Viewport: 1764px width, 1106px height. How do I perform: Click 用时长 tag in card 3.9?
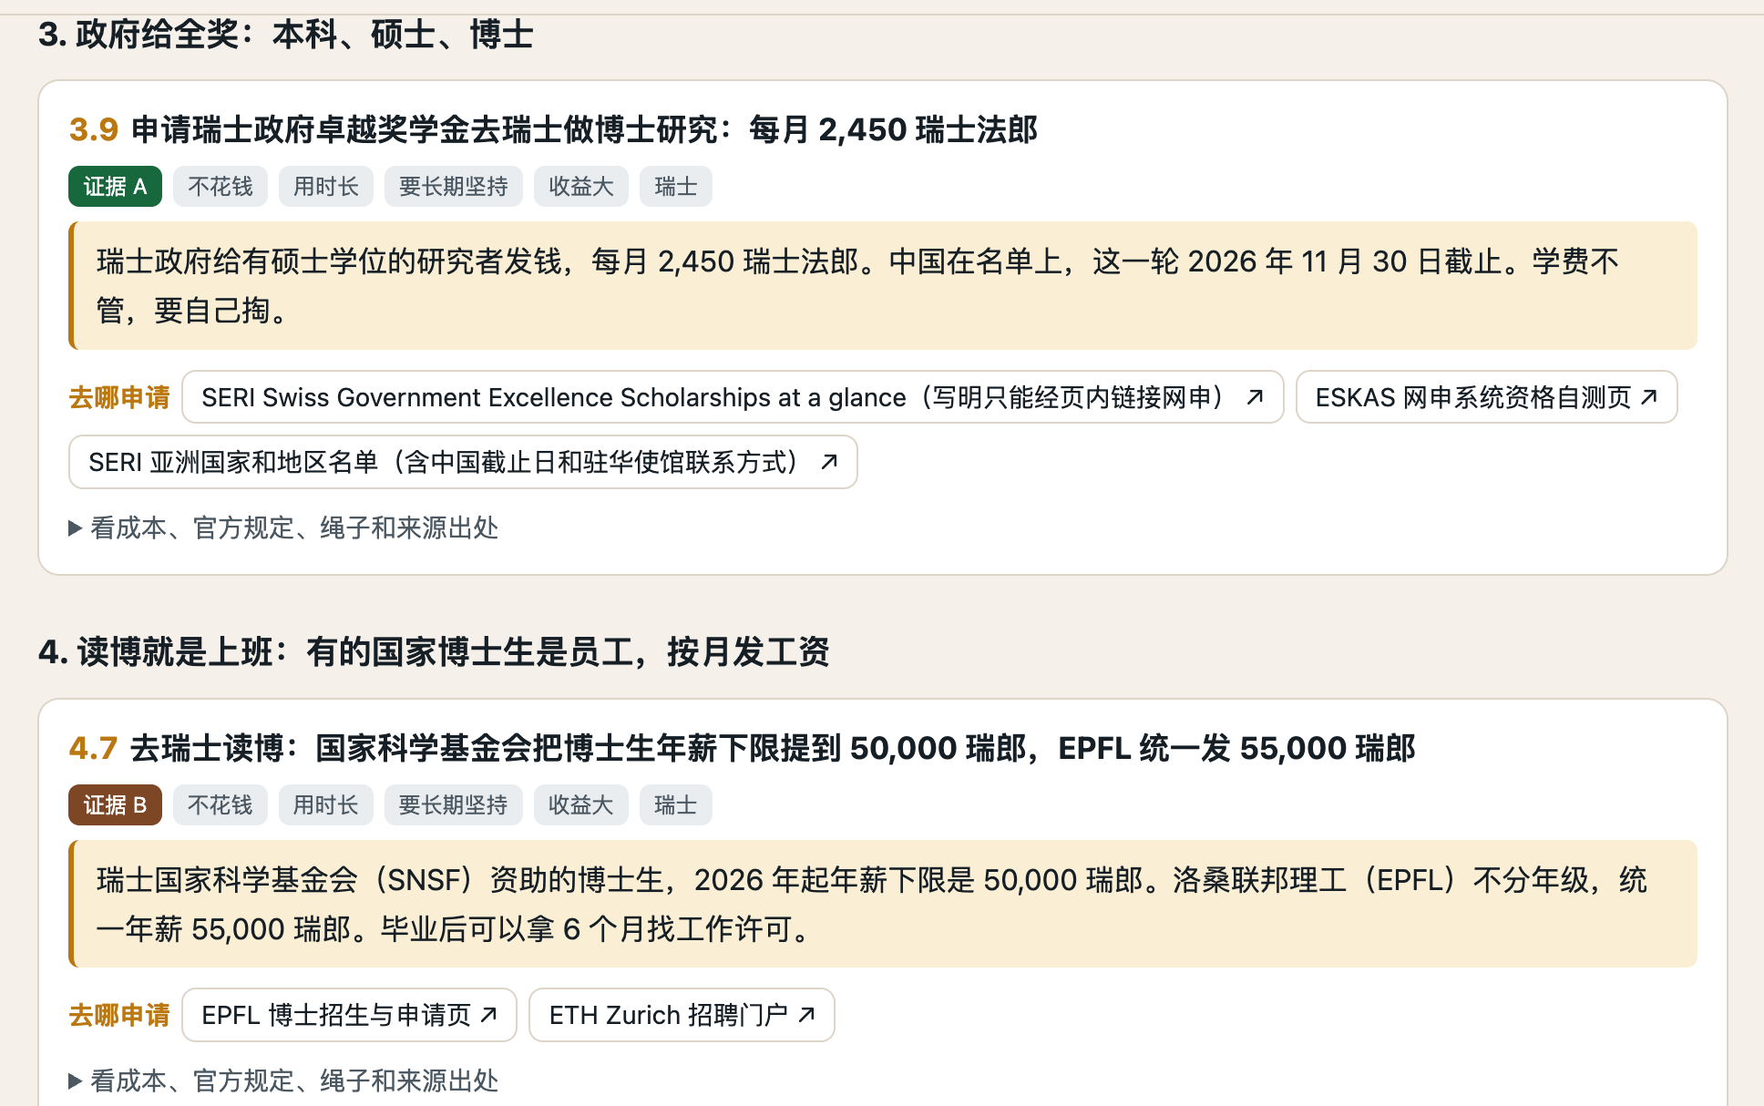tap(325, 187)
